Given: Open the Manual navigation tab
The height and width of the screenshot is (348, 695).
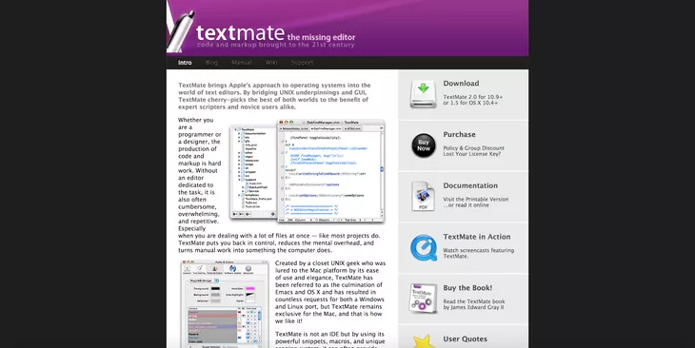Looking at the screenshot, I should pyautogui.click(x=242, y=63).
